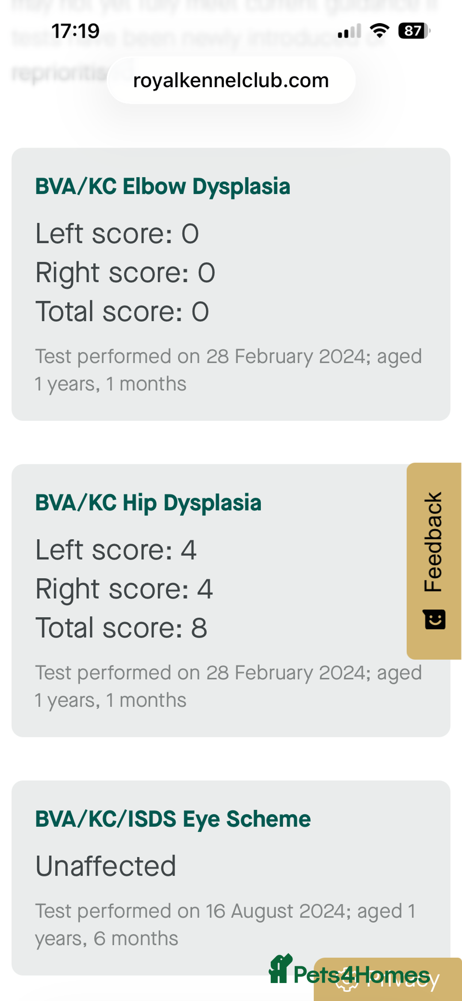
Task: Tap the elbow Total score: 0 line
Action: [122, 312]
